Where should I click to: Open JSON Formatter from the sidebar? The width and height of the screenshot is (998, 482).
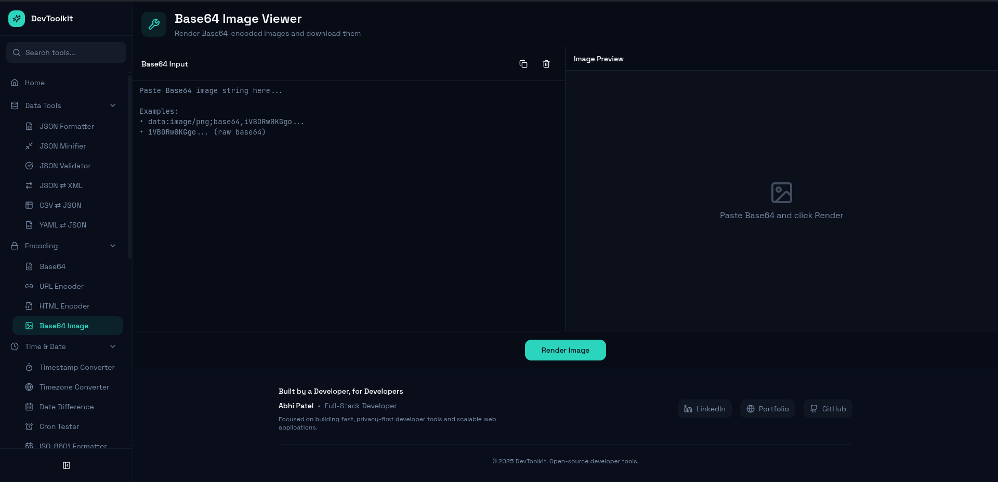pyautogui.click(x=67, y=126)
